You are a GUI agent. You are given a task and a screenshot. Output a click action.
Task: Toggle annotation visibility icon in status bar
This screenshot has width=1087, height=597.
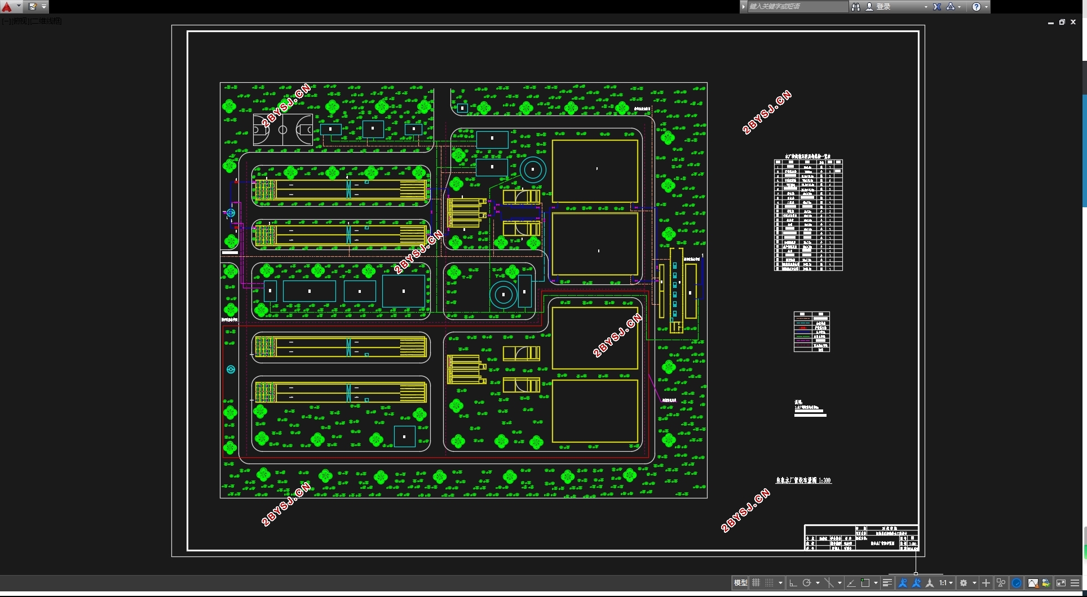tap(903, 583)
